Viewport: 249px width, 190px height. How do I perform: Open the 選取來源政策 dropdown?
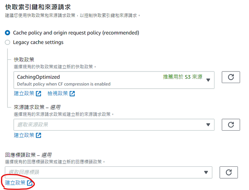(114, 125)
